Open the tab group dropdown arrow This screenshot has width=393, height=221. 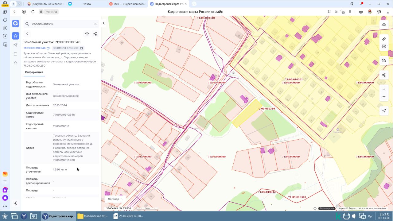(19, 4)
